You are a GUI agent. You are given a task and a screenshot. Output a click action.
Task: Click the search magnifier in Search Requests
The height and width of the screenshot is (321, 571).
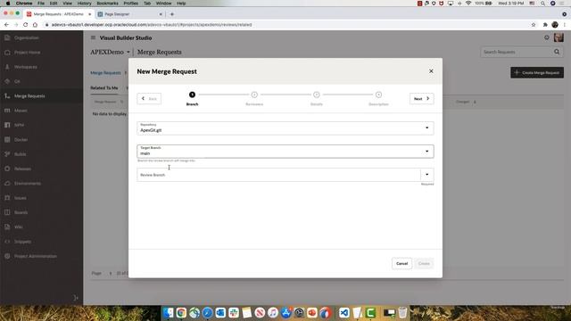coord(557,52)
